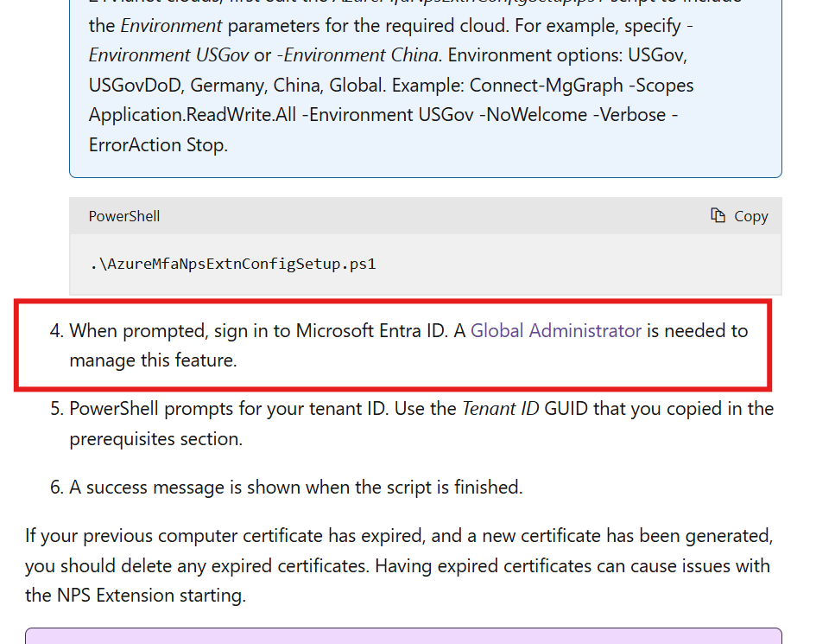Click the expired certificates paragraph
The width and height of the screenshot is (816, 644).
pos(397,565)
